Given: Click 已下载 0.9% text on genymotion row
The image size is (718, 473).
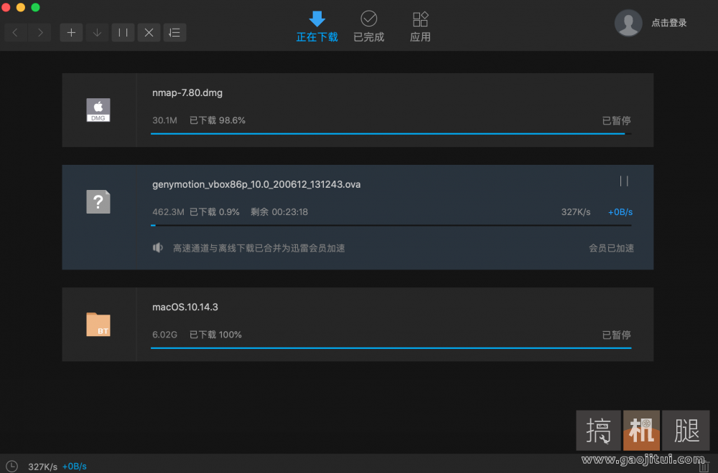Looking at the screenshot, I should [214, 212].
